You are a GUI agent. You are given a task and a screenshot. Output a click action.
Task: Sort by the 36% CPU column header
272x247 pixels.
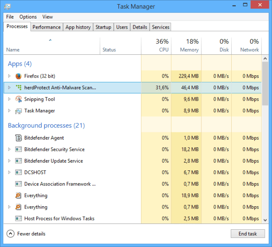click(x=156, y=46)
